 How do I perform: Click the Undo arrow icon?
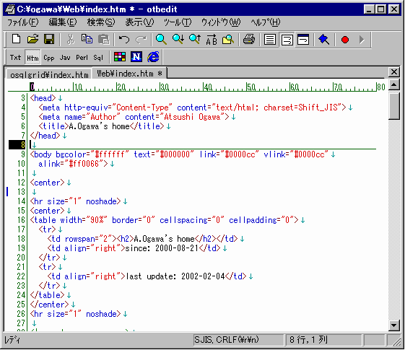coord(124,40)
